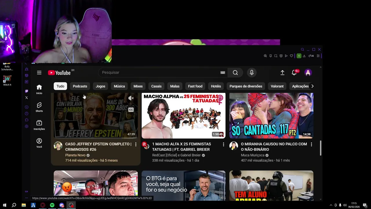Screen dimensions: 371x209
Task: Open options menu for Jeffrey Epstein video
Action: [136, 144]
